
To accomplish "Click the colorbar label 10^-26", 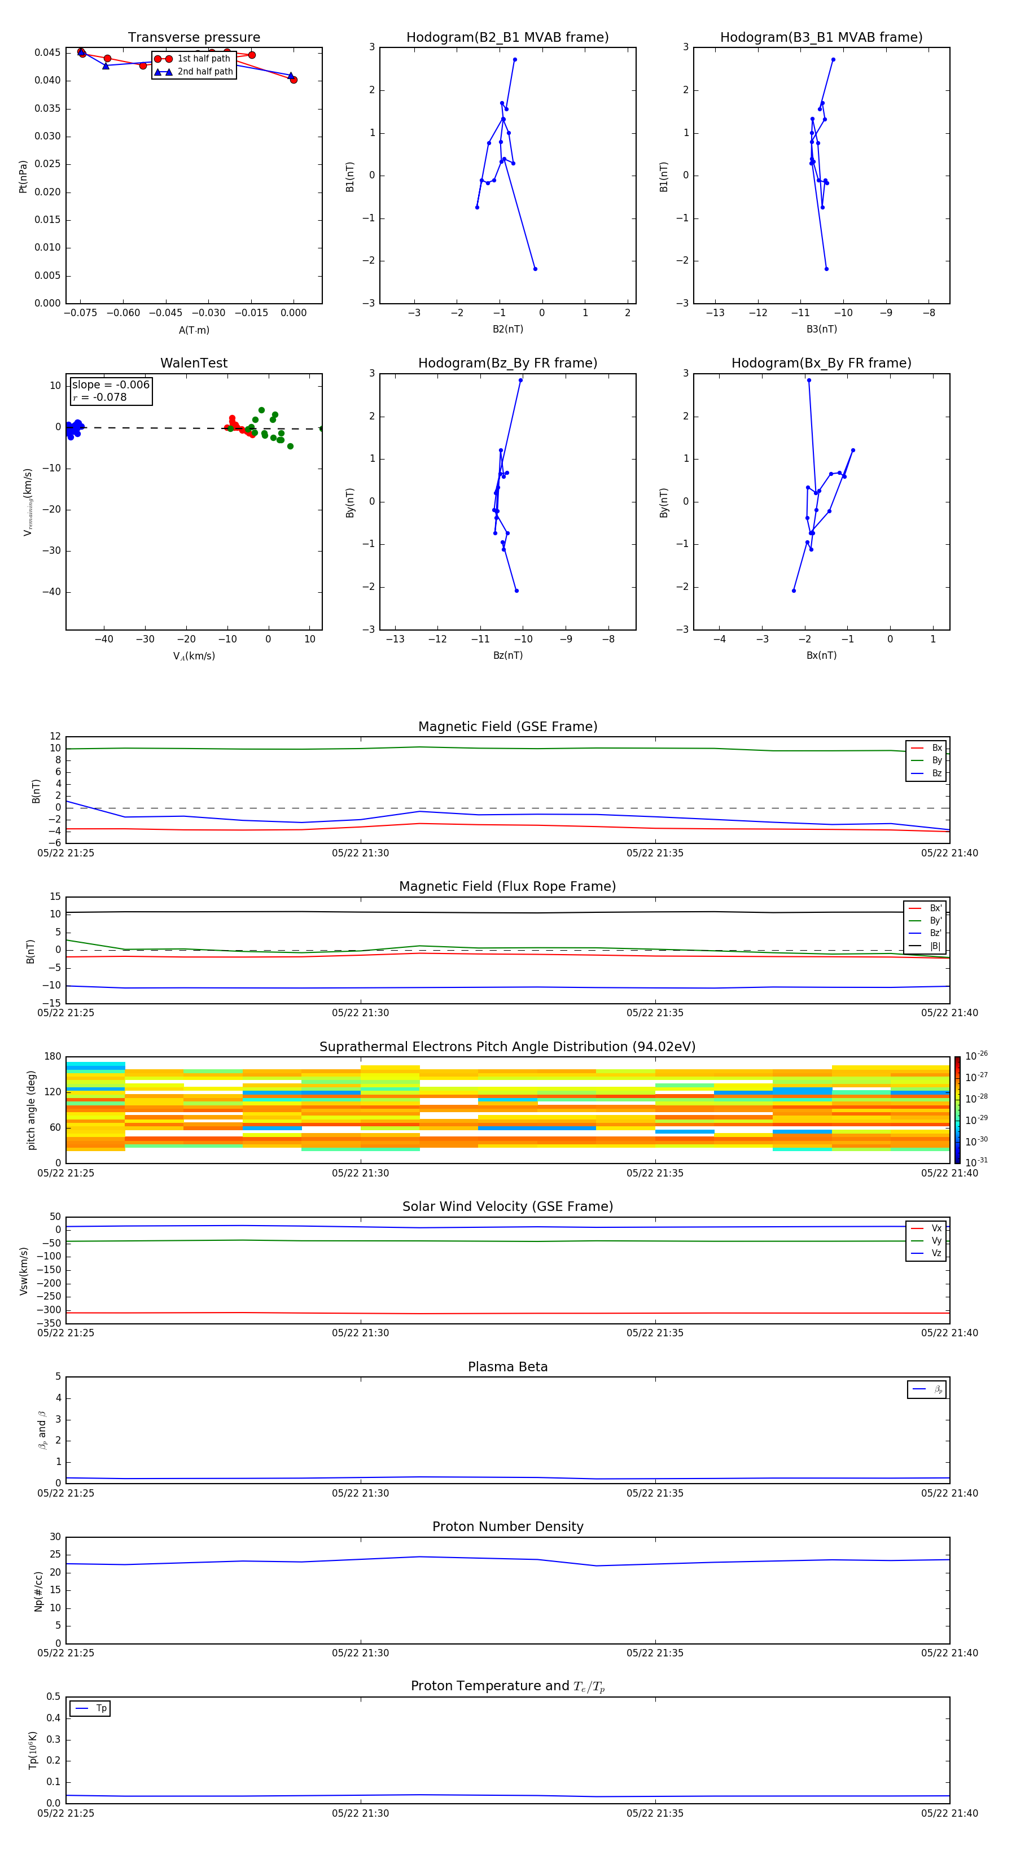I will click(976, 1057).
